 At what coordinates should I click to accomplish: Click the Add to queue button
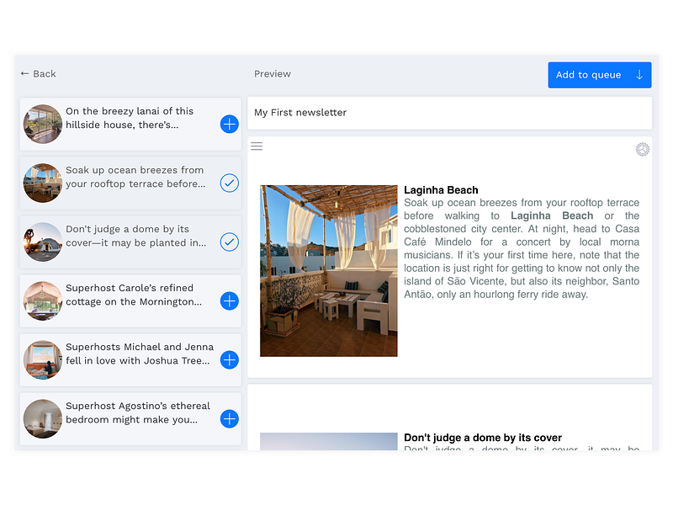tap(600, 75)
